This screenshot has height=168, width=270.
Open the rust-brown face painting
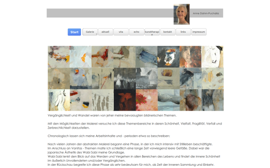pyautogui.click(x=190, y=57)
